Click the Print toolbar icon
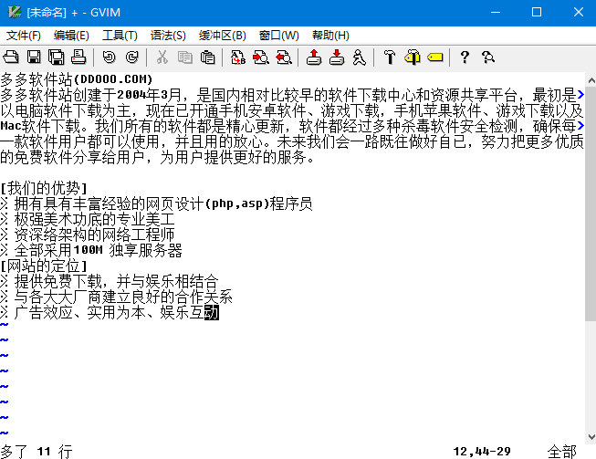 point(78,57)
